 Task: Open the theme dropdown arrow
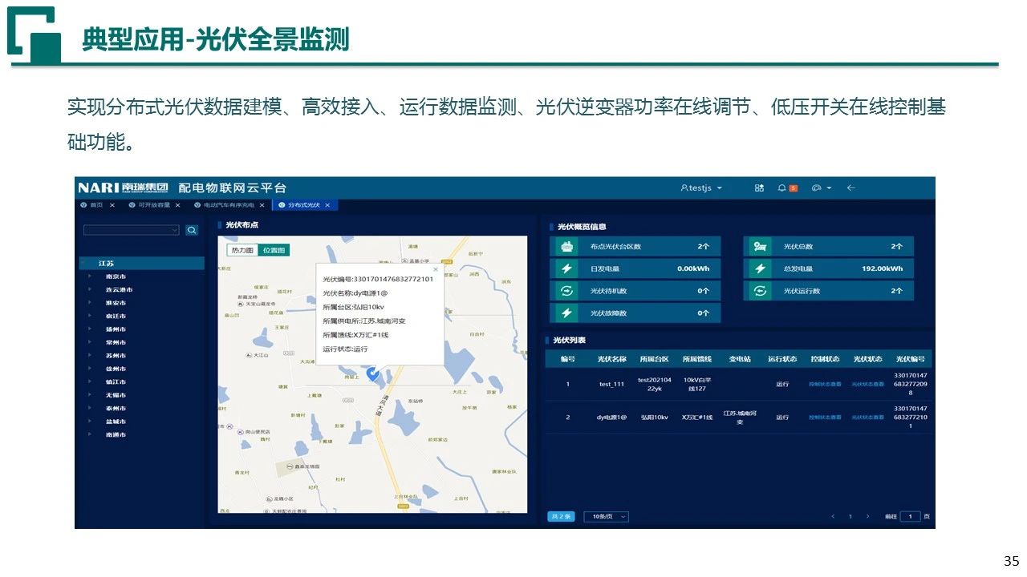coord(829,188)
